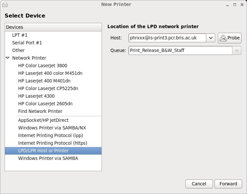247x194 pixels.
Task: Open the Queue dropdown arrow
Action: click(x=237, y=50)
